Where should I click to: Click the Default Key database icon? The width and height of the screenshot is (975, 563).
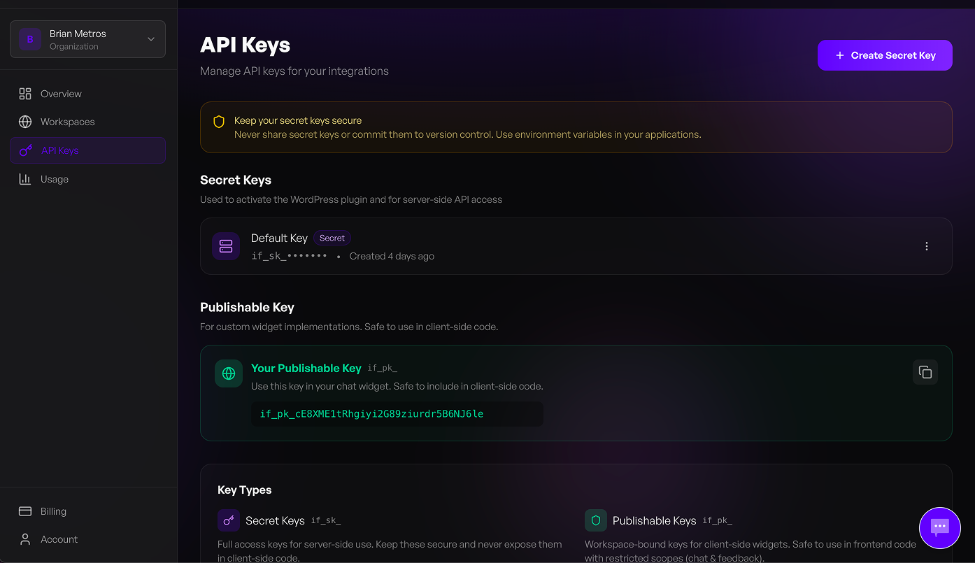pos(226,246)
